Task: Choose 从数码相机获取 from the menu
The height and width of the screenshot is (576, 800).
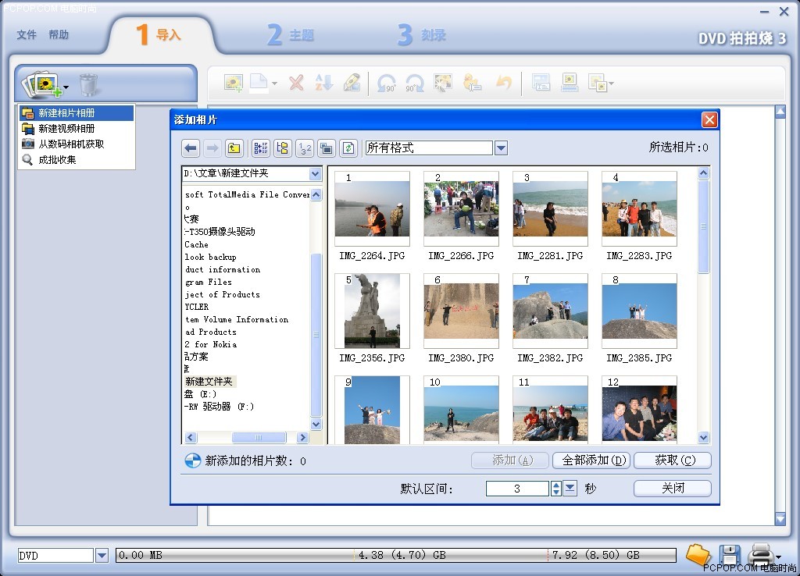Action: tap(77, 144)
